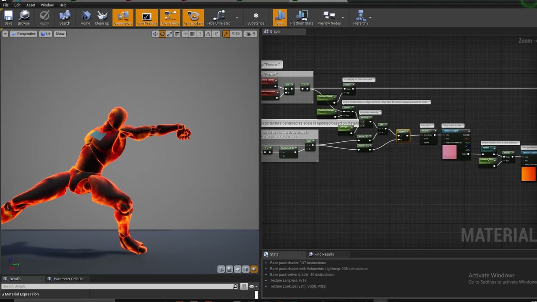
Task: Open the Hierarchy dropdown arrow
Action: tap(370, 18)
